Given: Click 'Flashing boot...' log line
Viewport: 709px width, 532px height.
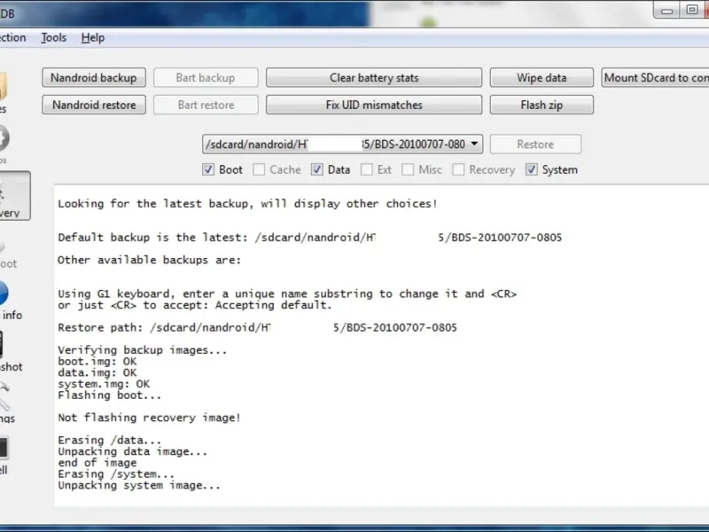Looking at the screenshot, I should (109, 395).
